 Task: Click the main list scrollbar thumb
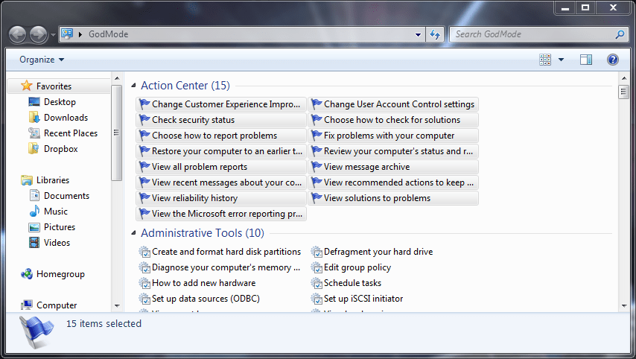[624, 92]
